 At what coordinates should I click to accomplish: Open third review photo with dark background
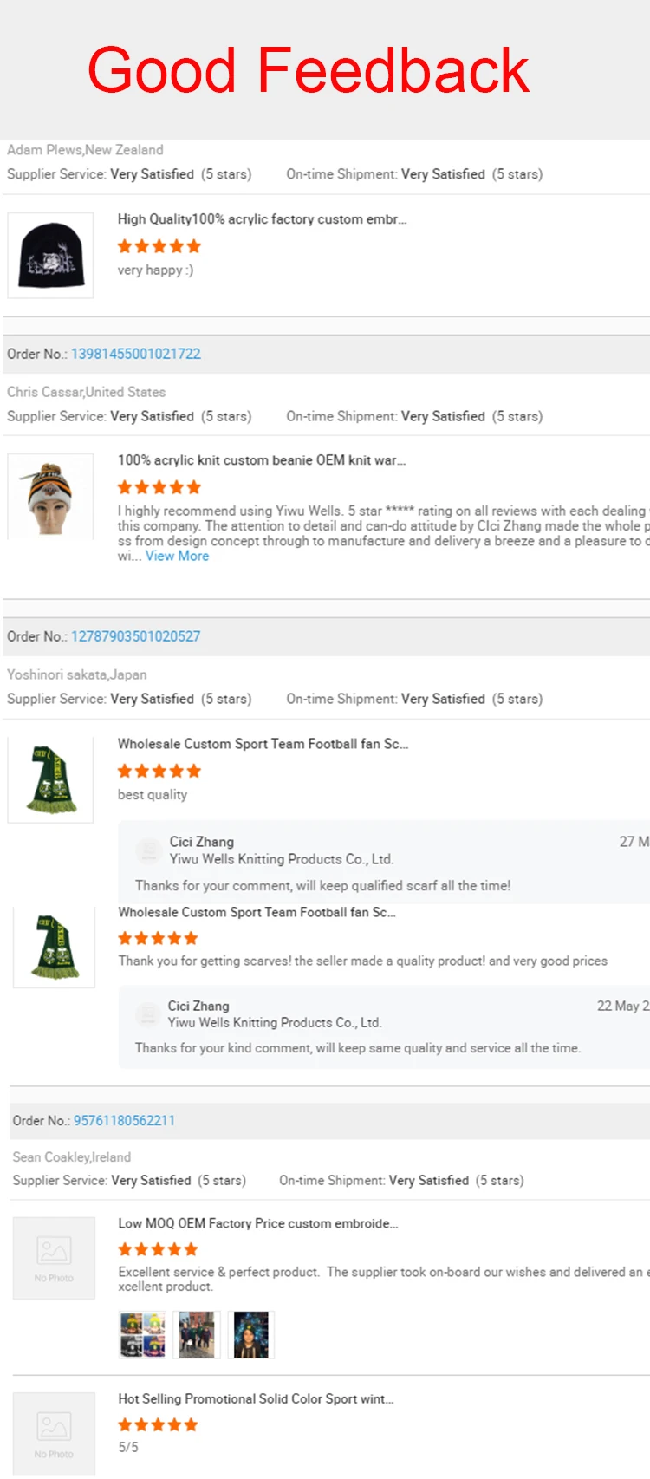251,1334
